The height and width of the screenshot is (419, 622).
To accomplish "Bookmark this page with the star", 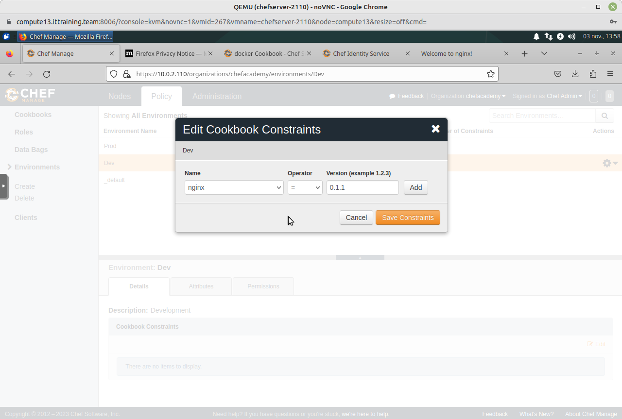I will (491, 74).
